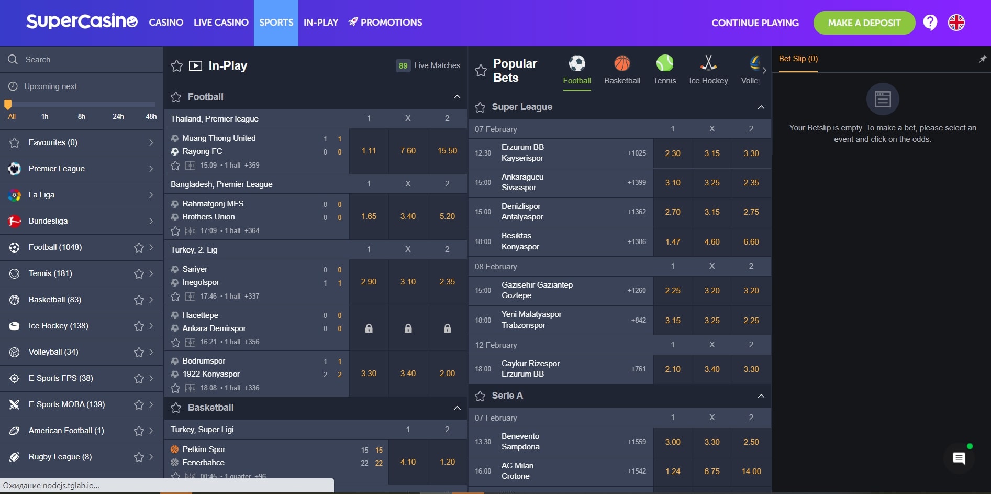
Task: Click CONTINUE PLAYING link
Action: tap(755, 23)
